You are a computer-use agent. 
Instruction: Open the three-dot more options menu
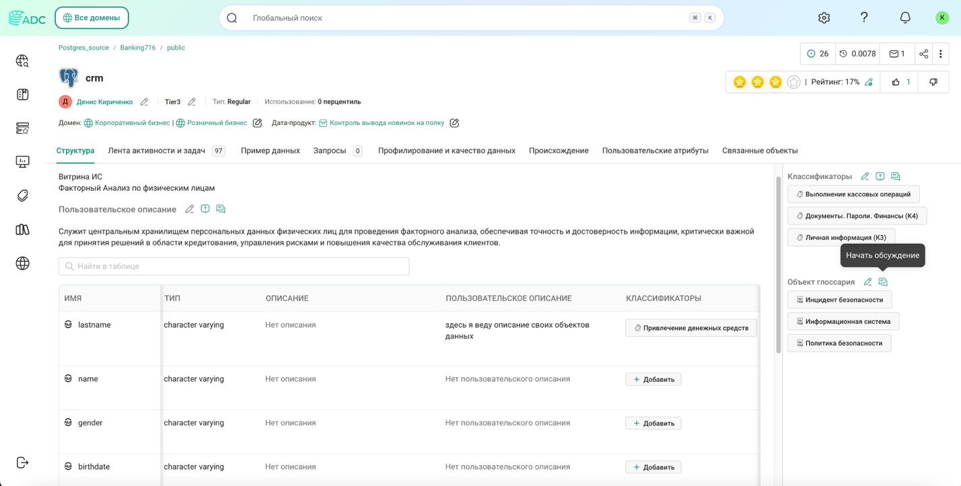point(941,54)
